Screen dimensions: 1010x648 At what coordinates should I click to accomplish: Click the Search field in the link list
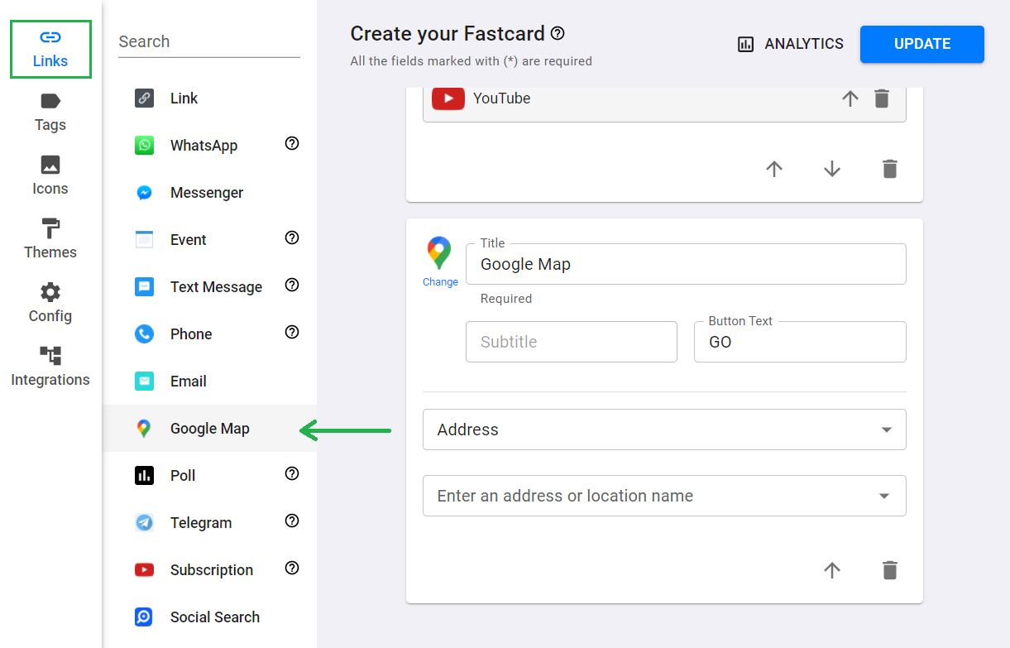[209, 41]
